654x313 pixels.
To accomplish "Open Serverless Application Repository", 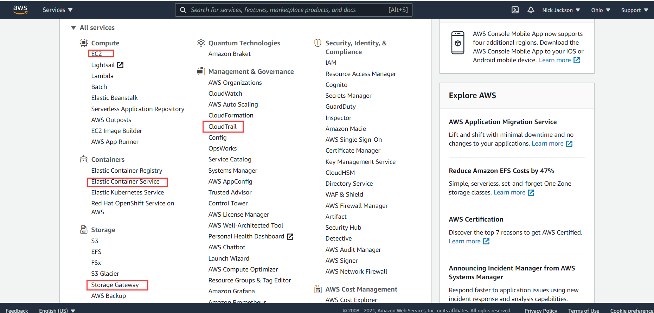I will click(138, 109).
